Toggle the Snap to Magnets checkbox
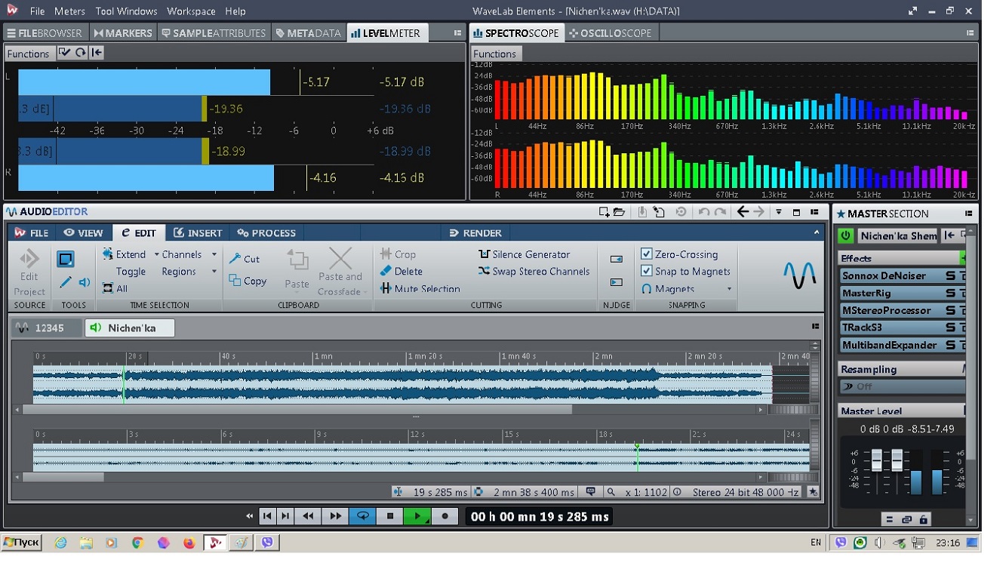 647,271
